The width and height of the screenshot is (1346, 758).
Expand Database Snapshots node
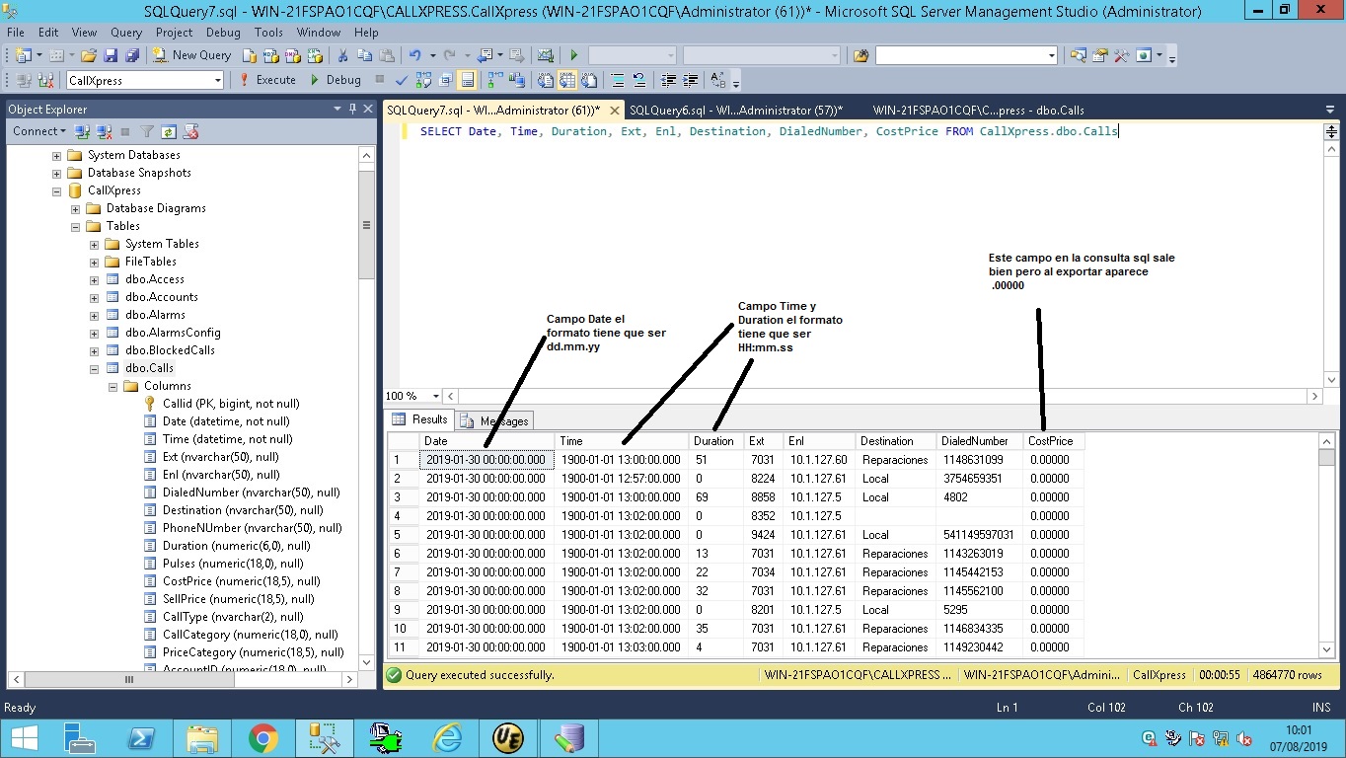56,173
